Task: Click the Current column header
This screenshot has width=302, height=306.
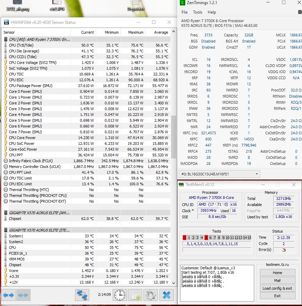Action: pos(83,32)
